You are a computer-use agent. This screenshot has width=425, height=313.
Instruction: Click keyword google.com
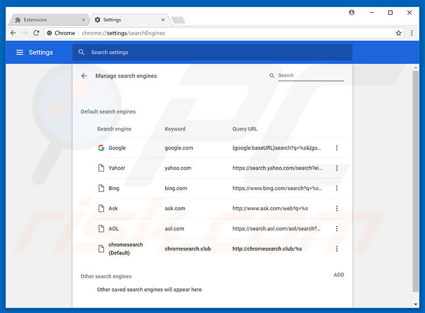pos(179,148)
